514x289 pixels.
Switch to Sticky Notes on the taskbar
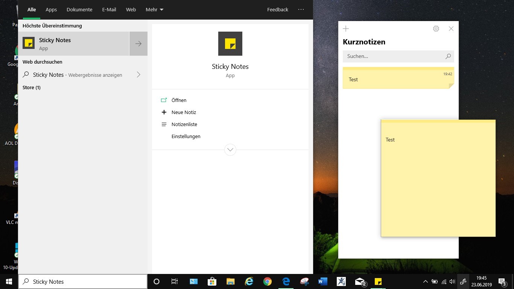(378, 281)
